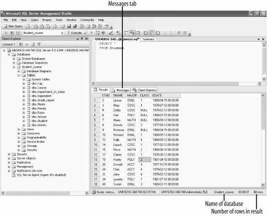267x216 pixels.
Task: Cancel executing query with the stop icon
Action: click(91, 32)
